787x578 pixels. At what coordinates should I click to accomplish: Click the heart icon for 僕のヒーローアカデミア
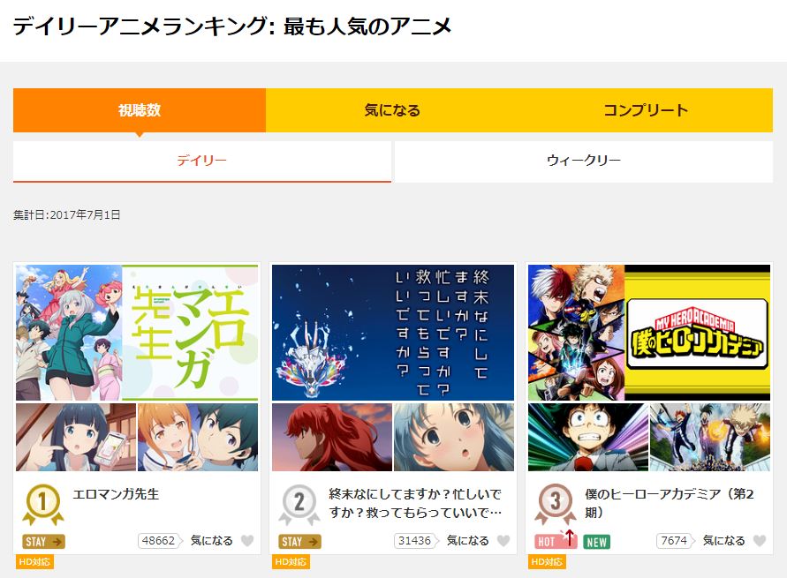coord(760,541)
